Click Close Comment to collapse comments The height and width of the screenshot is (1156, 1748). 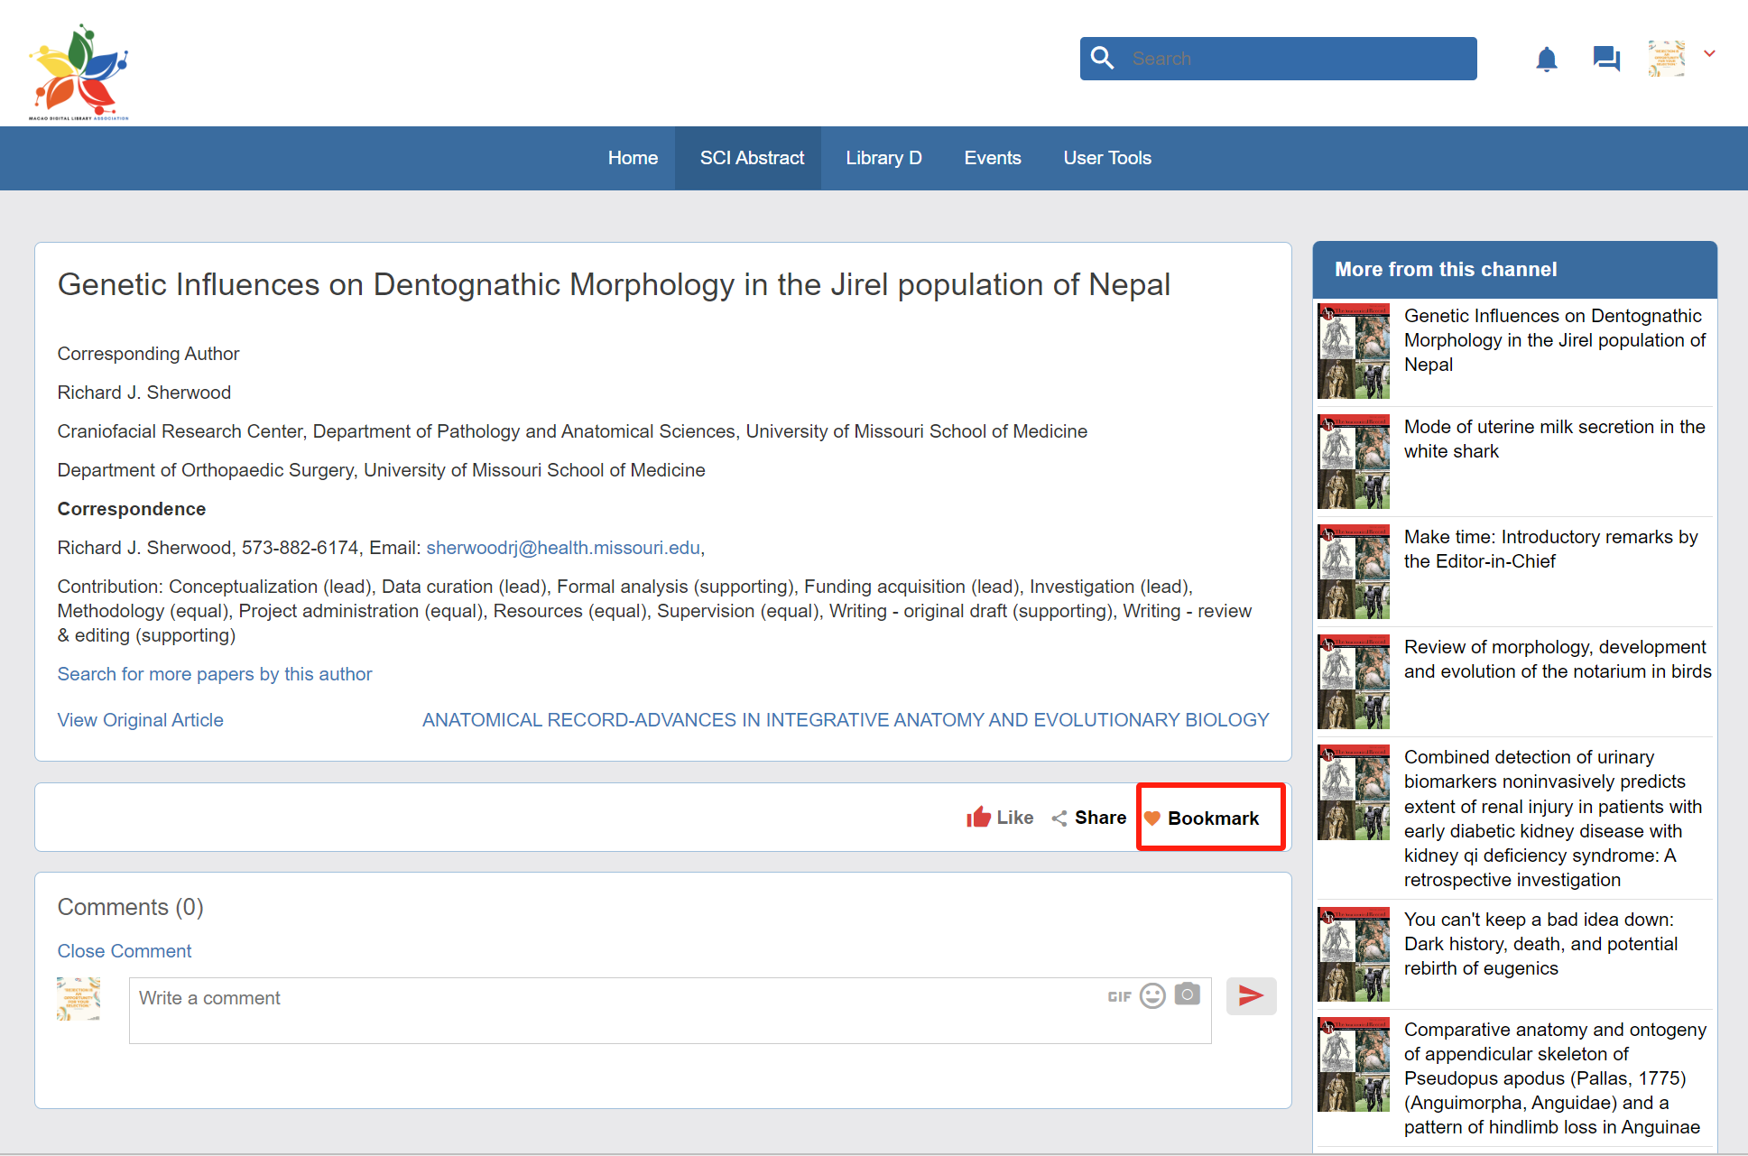click(x=125, y=951)
